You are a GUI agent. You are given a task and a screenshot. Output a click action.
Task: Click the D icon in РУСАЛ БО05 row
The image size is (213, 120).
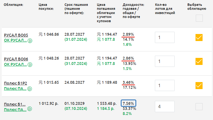click(x=30, y=40)
